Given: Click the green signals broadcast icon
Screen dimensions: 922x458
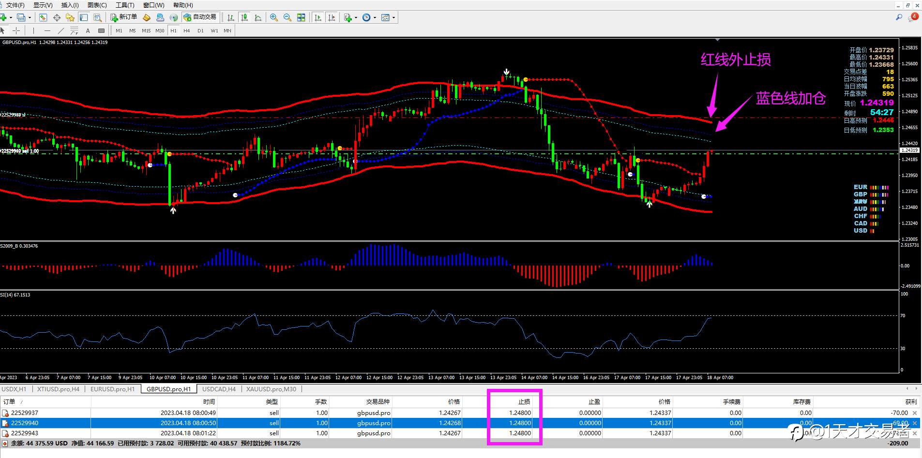Looking at the screenshot, I should 174,17.
